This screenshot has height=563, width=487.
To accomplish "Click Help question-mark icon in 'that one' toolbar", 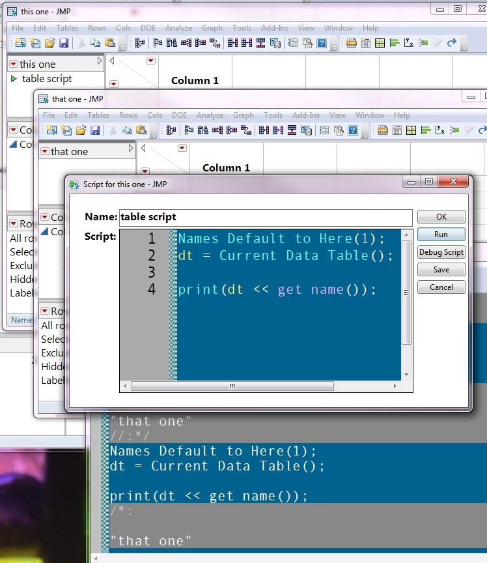I will point(353,130).
